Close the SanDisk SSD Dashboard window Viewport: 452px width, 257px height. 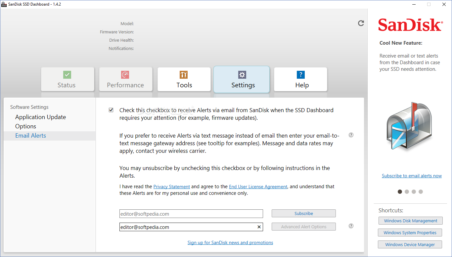point(444,4)
